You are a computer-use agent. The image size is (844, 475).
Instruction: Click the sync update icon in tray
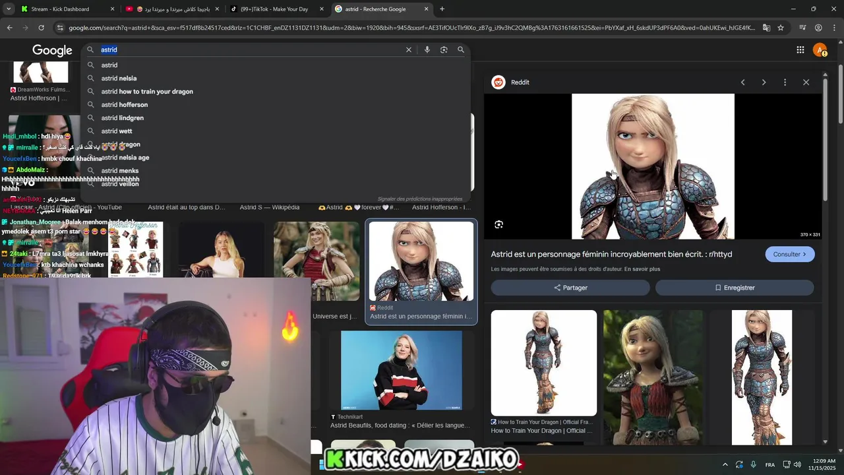point(739,464)
